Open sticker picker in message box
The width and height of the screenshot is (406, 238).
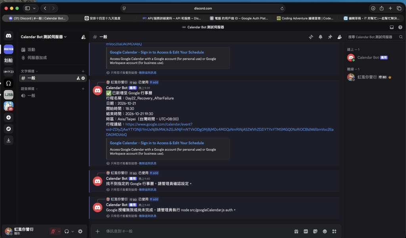coord(315,231)
